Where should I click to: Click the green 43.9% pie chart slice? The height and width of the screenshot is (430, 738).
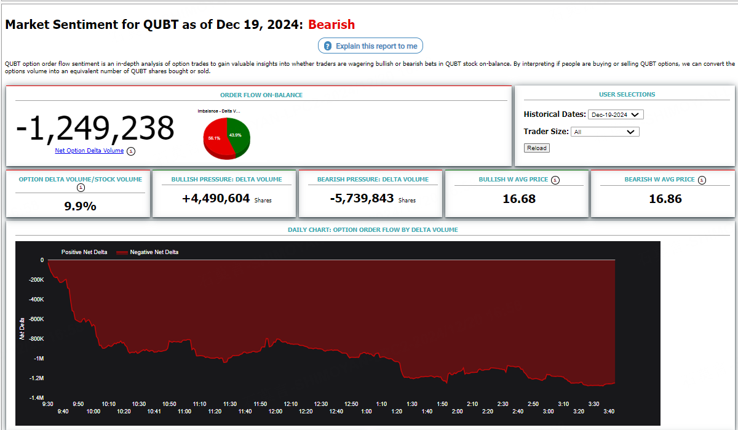click(240, 134)
